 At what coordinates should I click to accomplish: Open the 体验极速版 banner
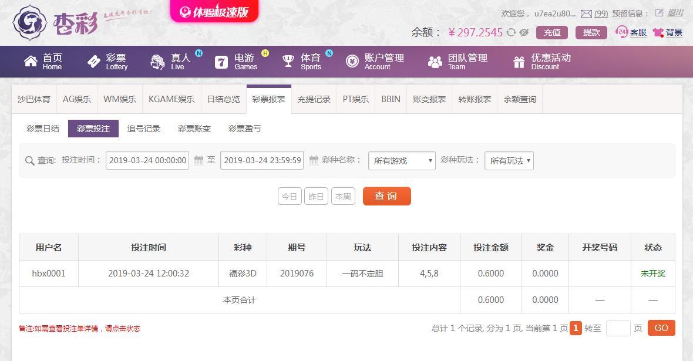(214, 12)
